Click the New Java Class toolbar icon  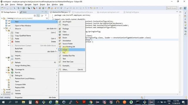tap(43, 8)
